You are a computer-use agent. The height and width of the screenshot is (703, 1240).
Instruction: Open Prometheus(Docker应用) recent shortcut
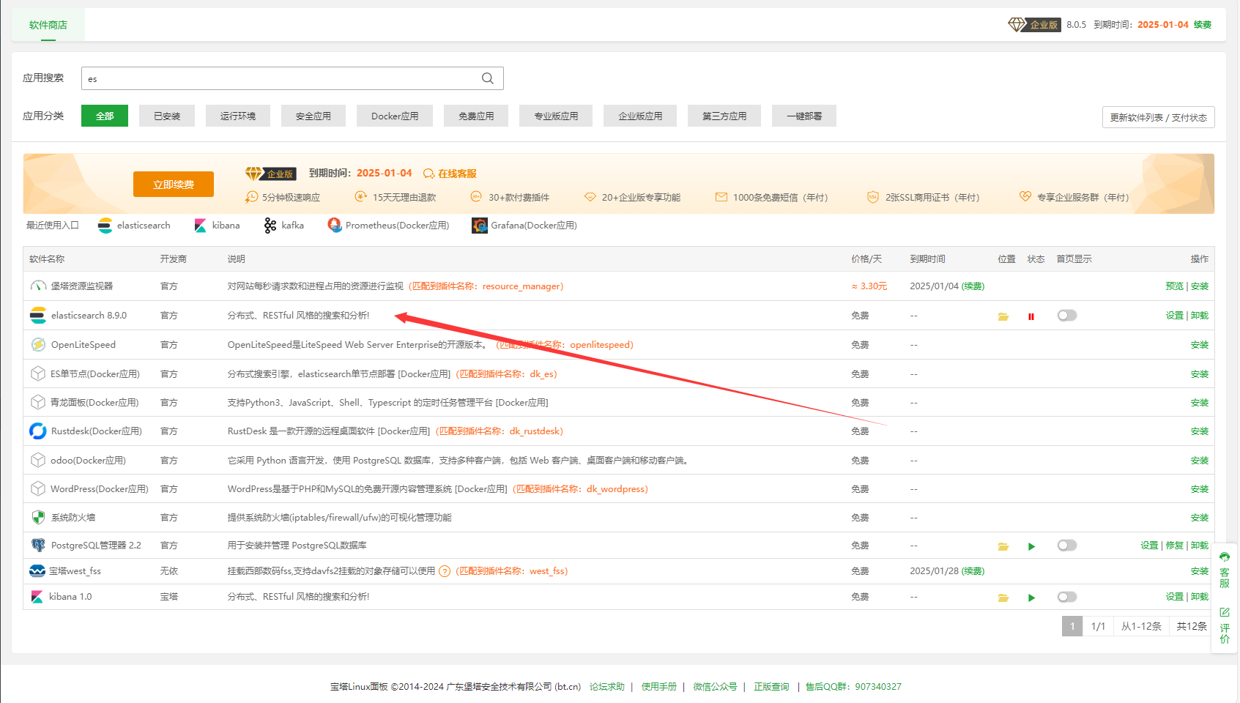pyautogui.click(x=388, y=226)
